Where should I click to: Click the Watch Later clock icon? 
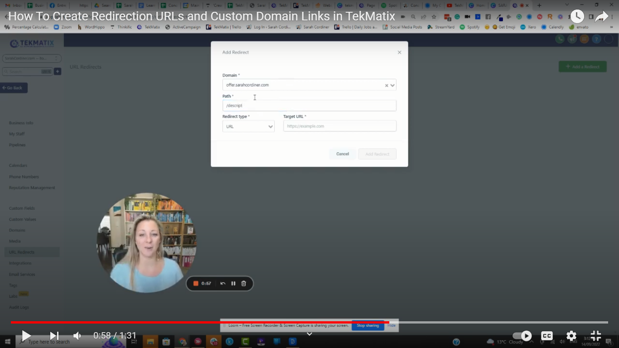pyautogui.click(x=577, y=17)
